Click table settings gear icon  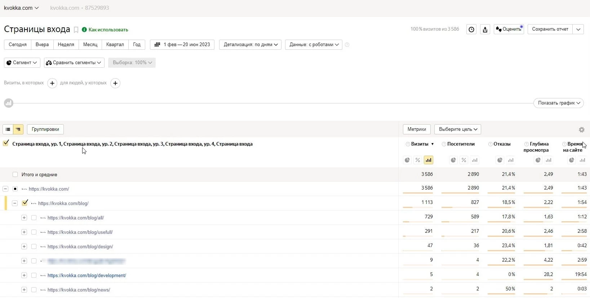click(582, 130)
